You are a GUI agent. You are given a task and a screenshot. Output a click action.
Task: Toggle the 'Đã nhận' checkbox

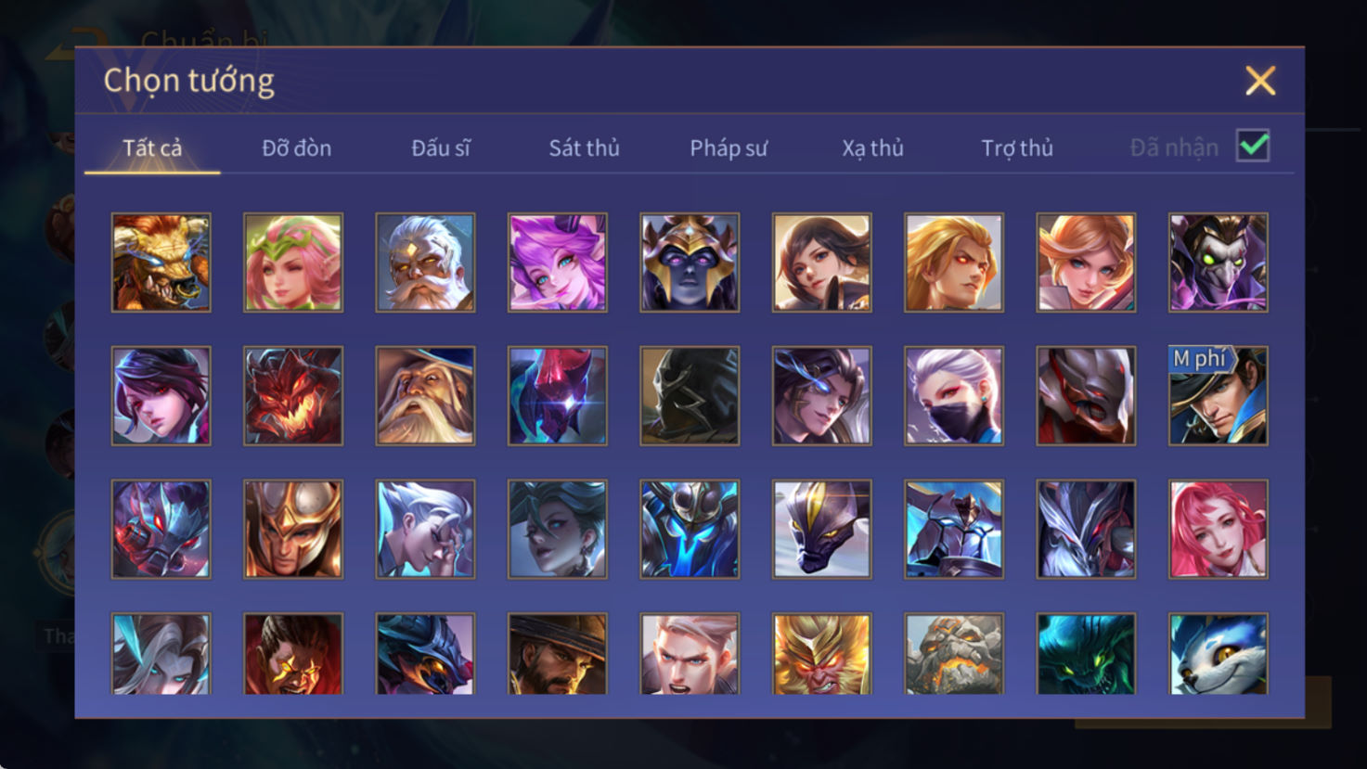tap(1253, 146)
